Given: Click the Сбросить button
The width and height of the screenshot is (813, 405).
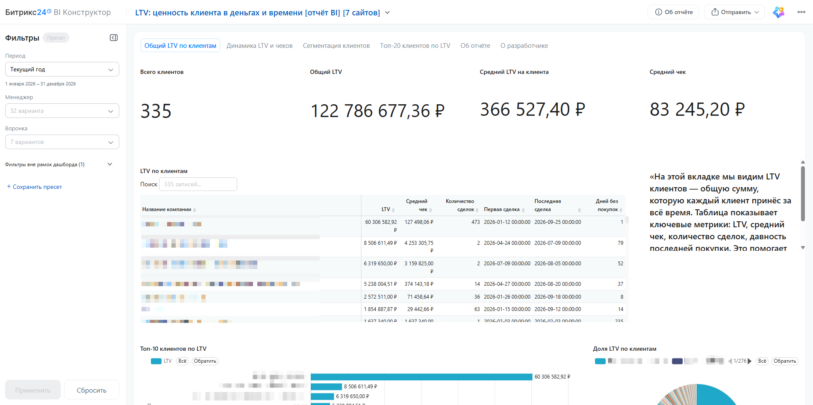Looking at the screenshot, I should click(x=91, y=390).
